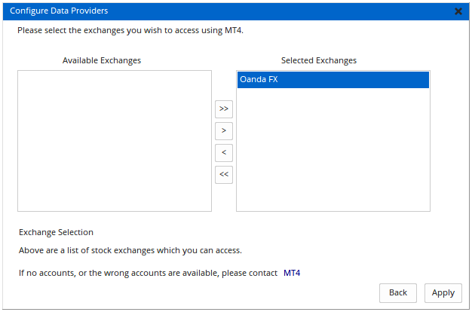The width and height of the screenshot is (472, 312).
Task: Click the Configure Data Providers title bar
Action: (x=226, y=11)
